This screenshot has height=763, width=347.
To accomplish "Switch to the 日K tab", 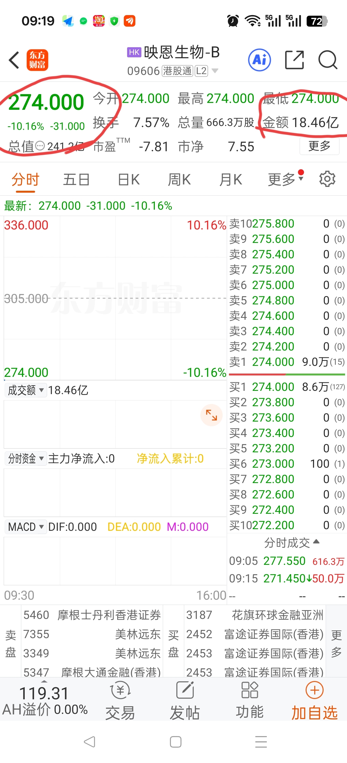I will pos(128,180).
